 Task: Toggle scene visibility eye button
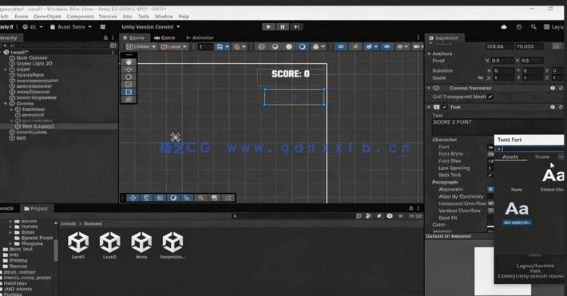387,46
